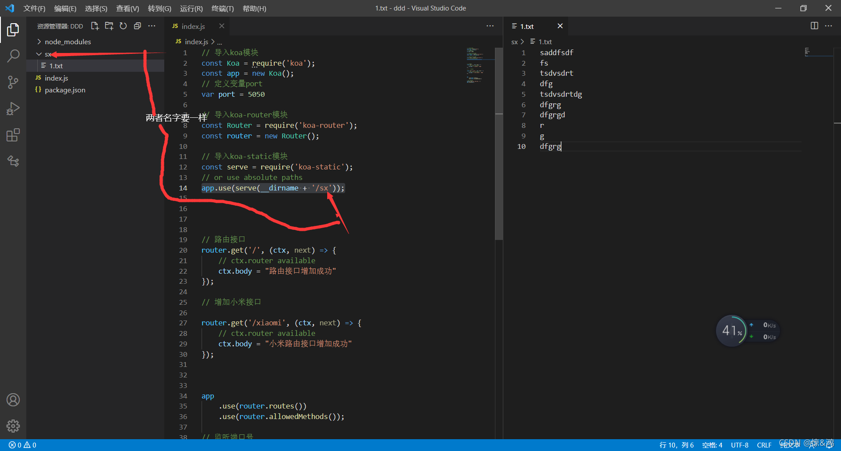Viewport: 841px width, 451px height.
Task: Click index.js breadcrumb in left editor
Action: coord(191,42)
